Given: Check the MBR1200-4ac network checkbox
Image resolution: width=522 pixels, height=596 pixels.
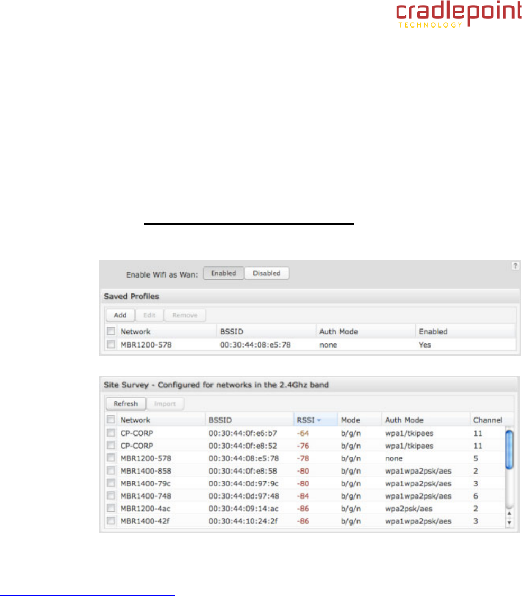Looking at the screenshot, I should [x=111, y=508].
